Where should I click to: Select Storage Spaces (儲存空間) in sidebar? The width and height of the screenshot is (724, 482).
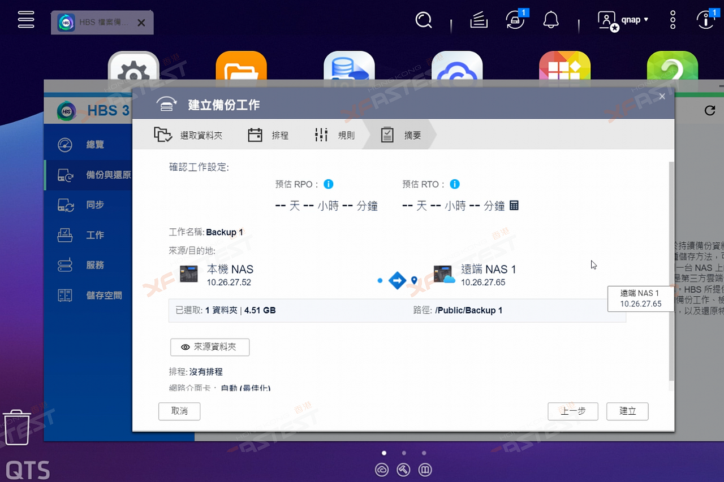tap(88, 296)
